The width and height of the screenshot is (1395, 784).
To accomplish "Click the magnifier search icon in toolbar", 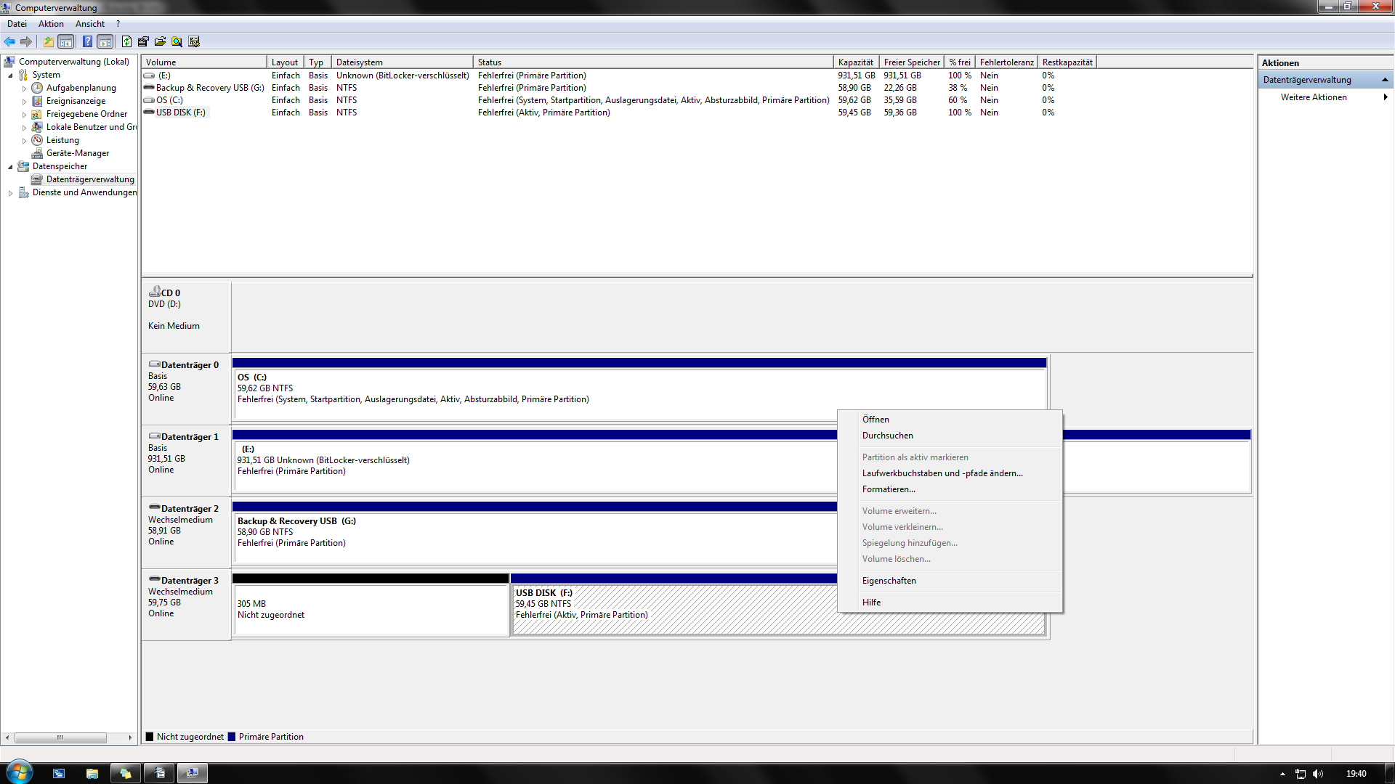I will click(x=177, y=42).
